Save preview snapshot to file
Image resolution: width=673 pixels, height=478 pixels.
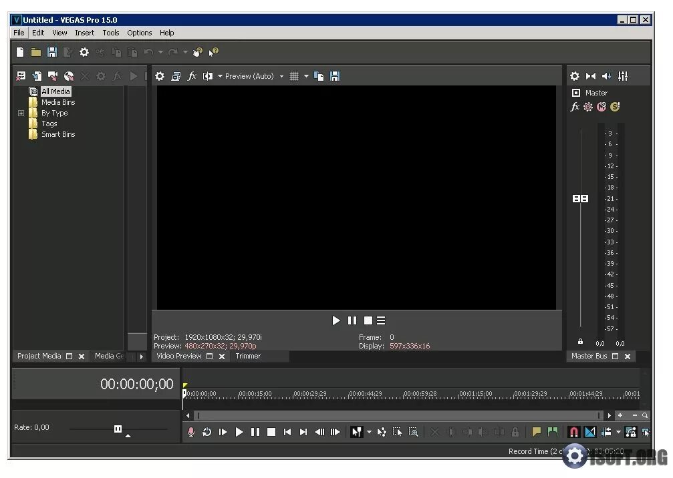335,76
